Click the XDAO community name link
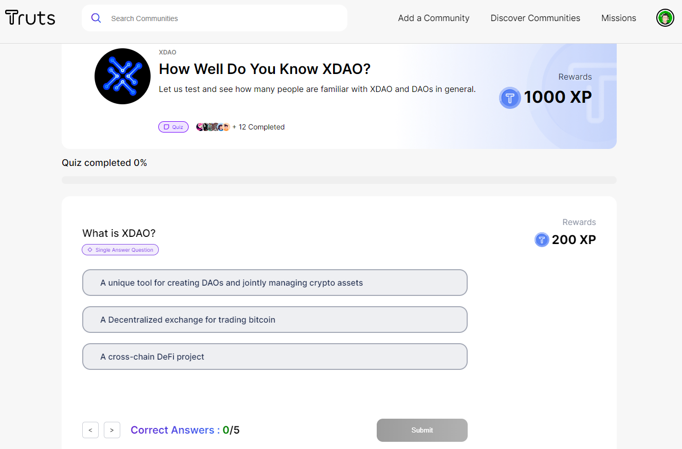 pyautogui.click(x=168, y=52)
